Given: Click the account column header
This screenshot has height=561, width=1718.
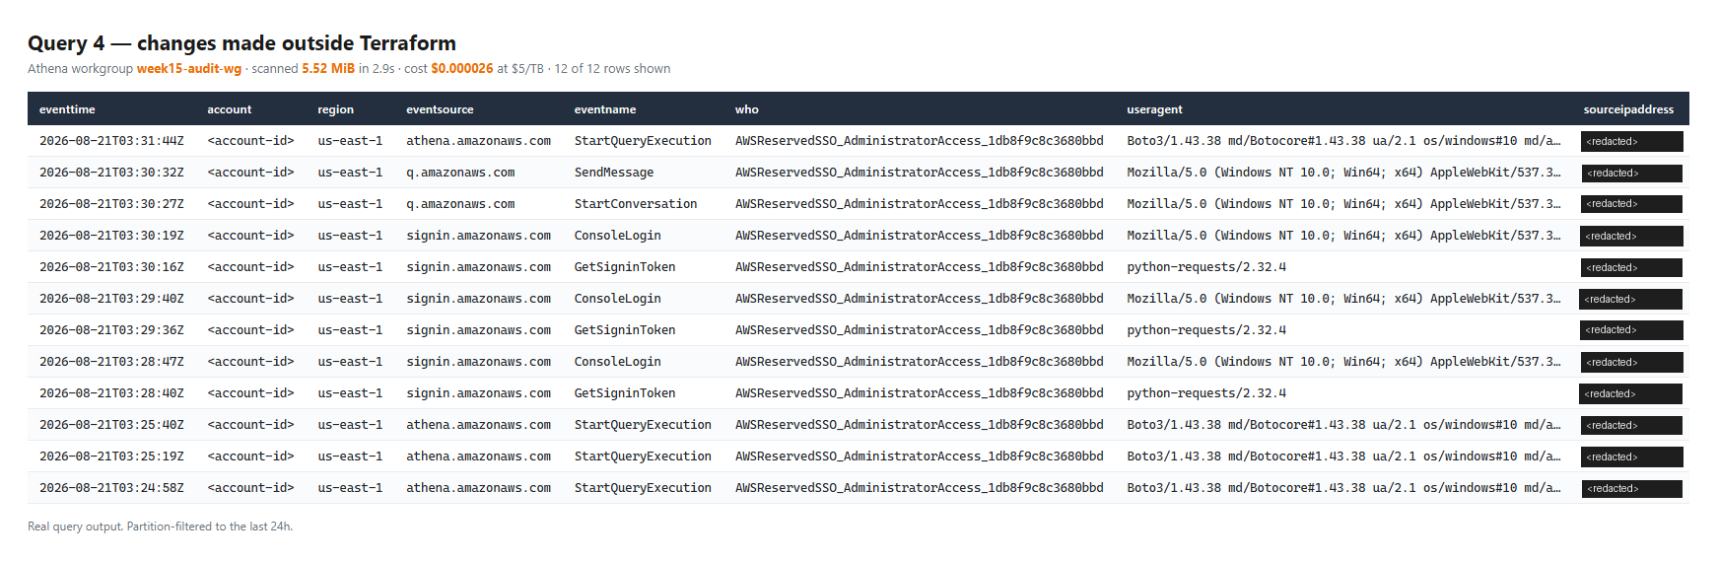Looking at the screenshot, I should (230, 109).
